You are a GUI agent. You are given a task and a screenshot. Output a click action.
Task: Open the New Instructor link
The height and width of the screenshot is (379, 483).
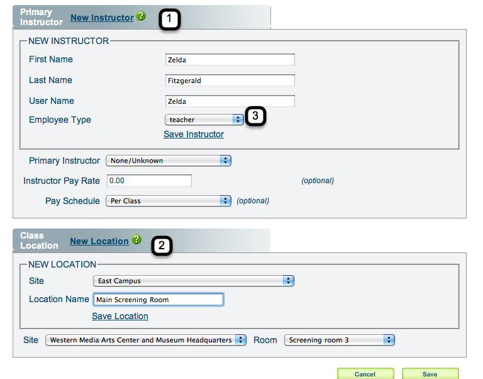pos(102,18)
